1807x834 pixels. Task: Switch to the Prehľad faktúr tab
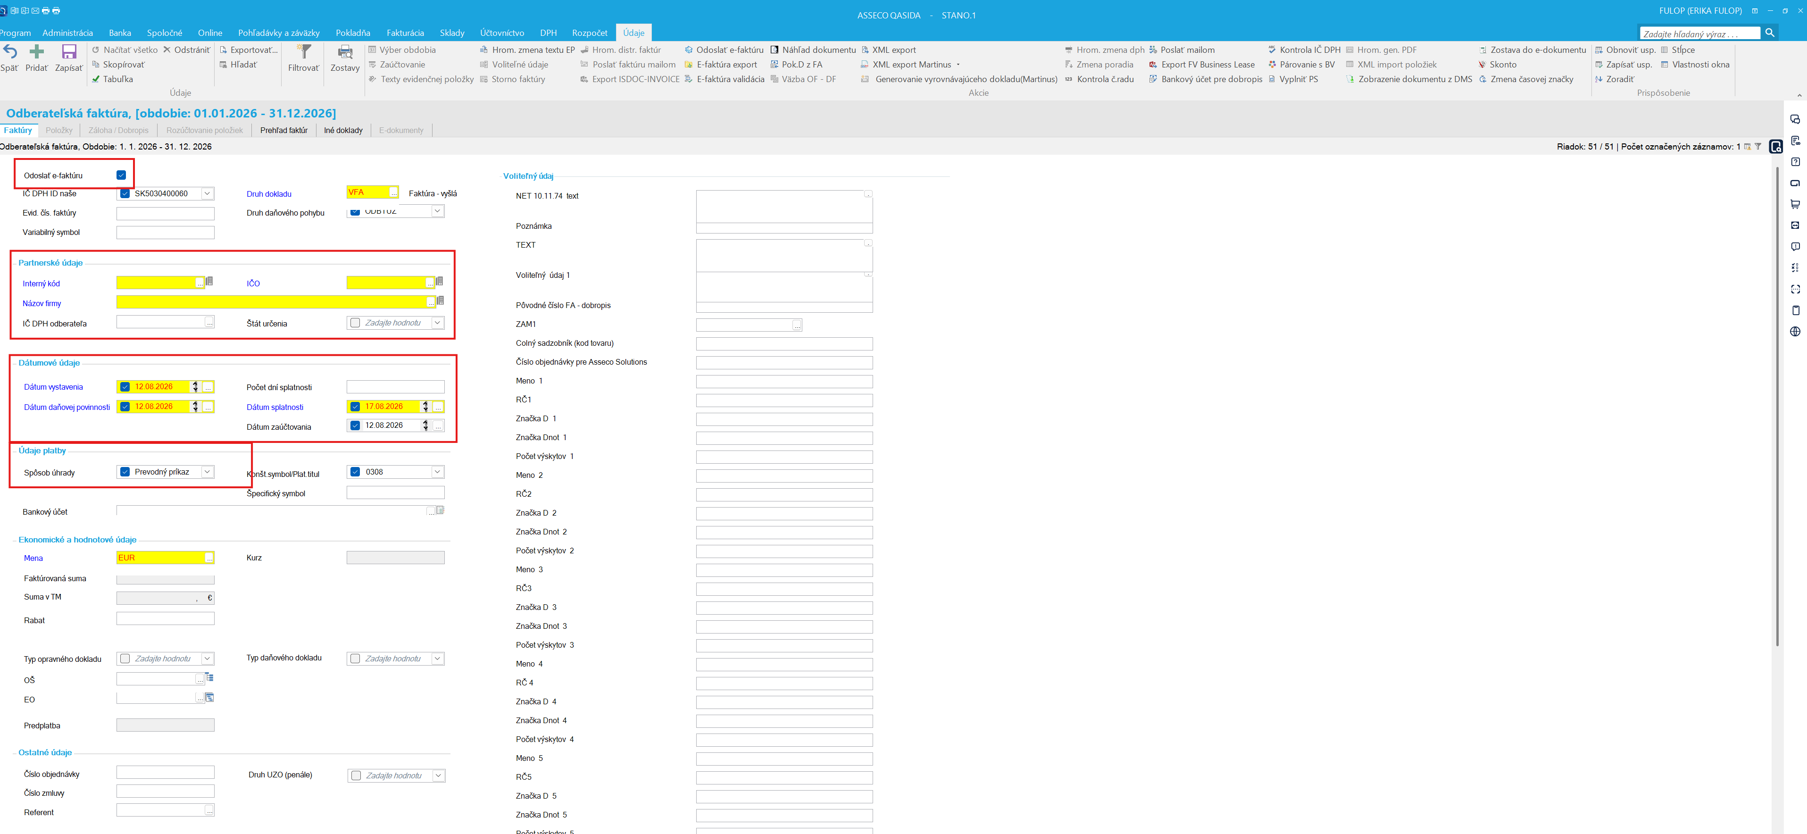pyautogui.click(x=284, y=131)
